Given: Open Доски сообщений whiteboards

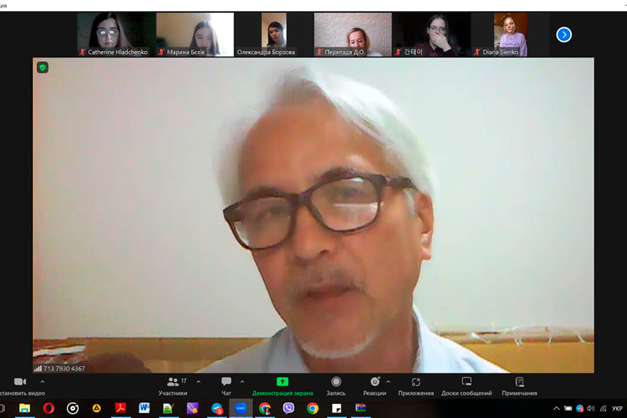Looking at the screenshot, I should click(x=467, y=387).
